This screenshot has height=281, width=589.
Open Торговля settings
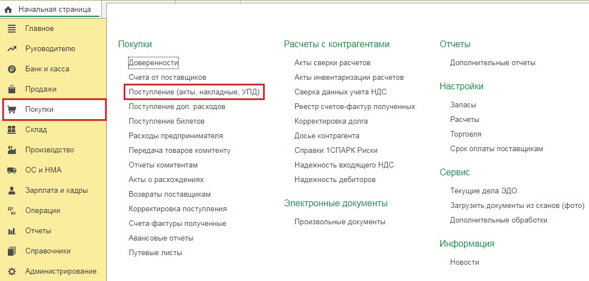(465, 134)
